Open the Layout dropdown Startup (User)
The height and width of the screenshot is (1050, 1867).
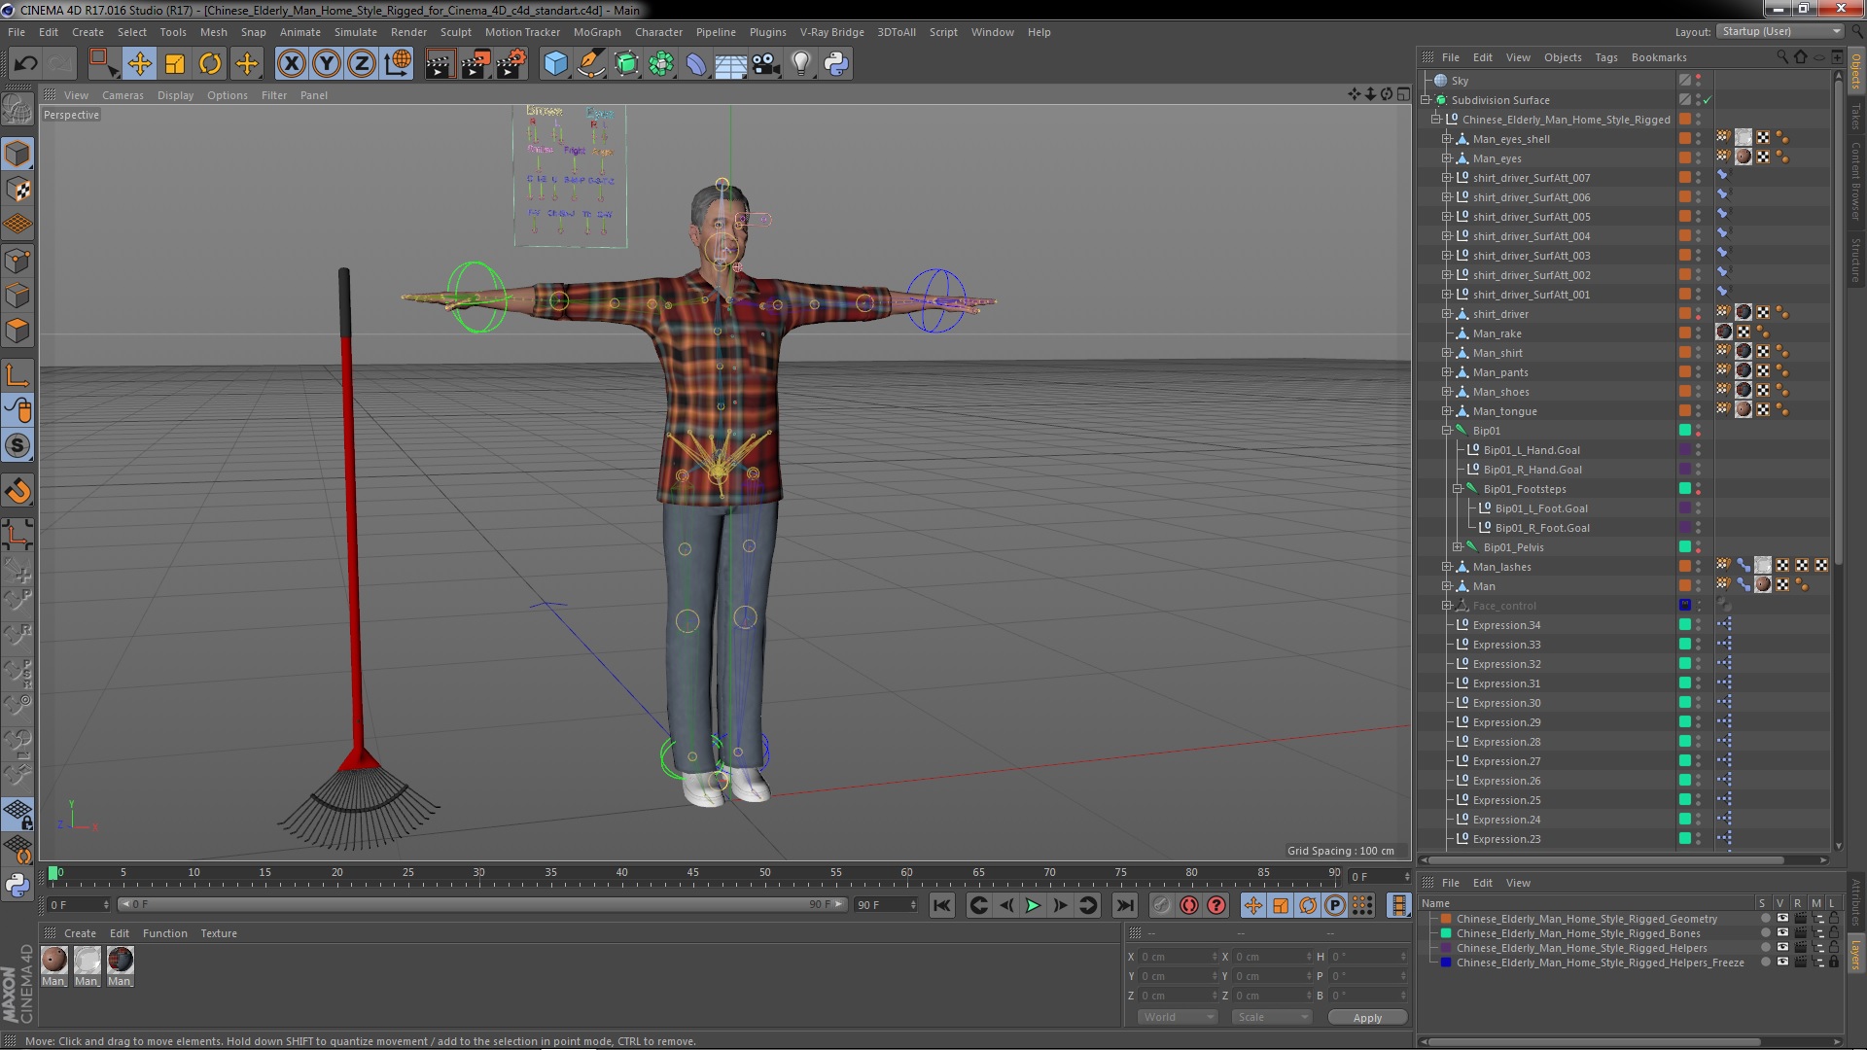pos(1779,31)
